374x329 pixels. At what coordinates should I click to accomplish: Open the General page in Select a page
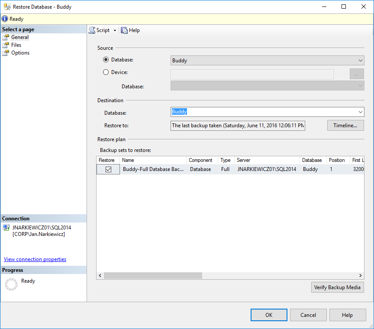coord(19,37)
